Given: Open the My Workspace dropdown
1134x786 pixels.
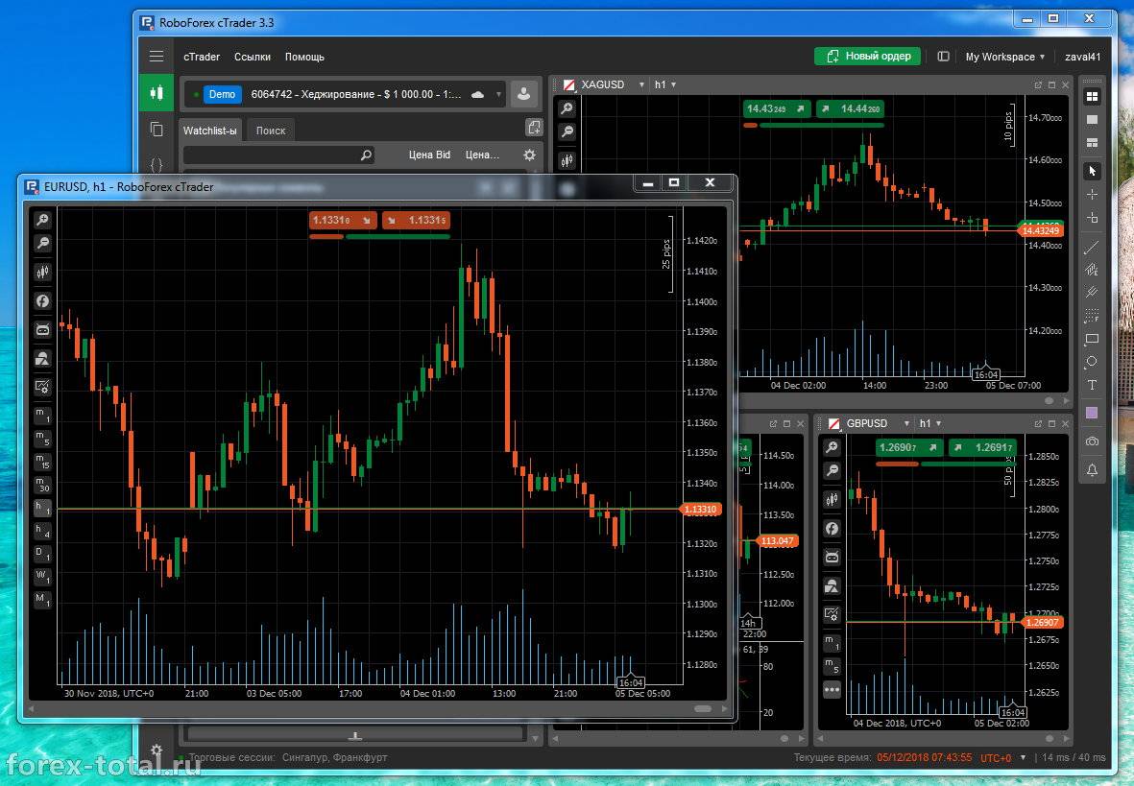Looking at the screenshot, I should (1004, 57).
